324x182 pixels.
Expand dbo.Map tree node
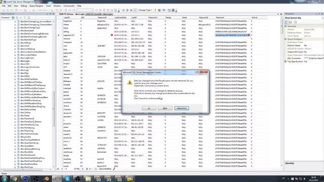click(15, 73)
